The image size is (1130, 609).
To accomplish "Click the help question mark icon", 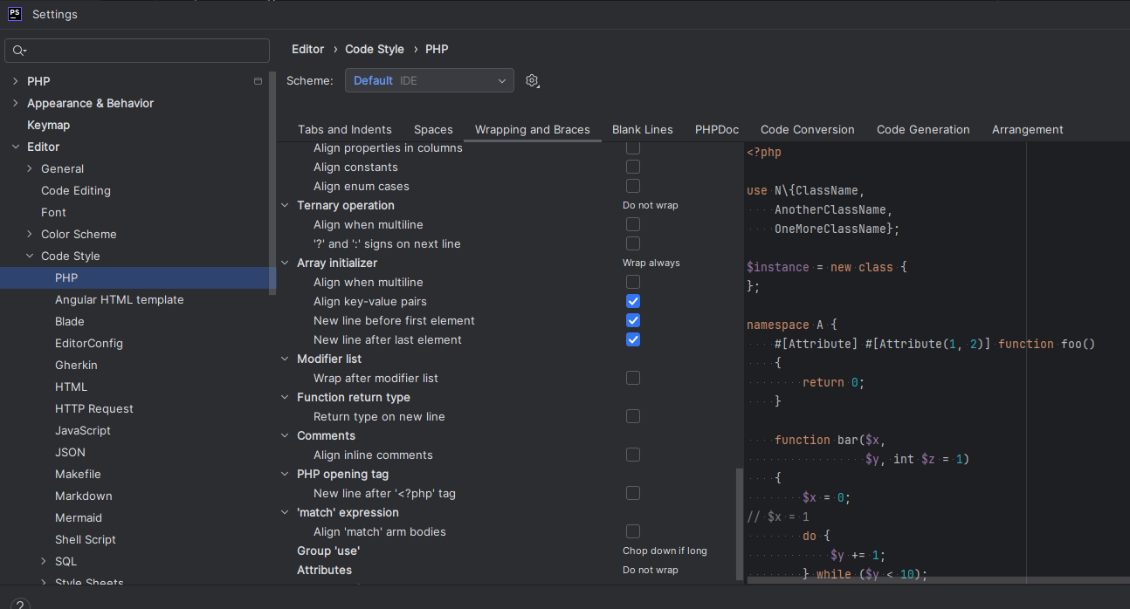I will point(19,605).
